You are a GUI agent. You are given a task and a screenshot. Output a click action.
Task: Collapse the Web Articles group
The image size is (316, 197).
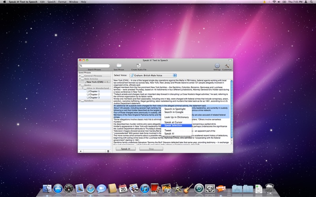[x=80, y=79]
